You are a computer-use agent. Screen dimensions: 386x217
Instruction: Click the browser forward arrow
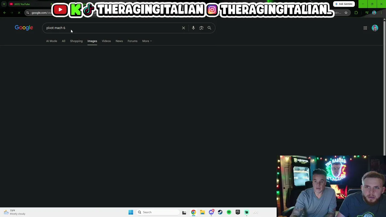coord(12,13)
